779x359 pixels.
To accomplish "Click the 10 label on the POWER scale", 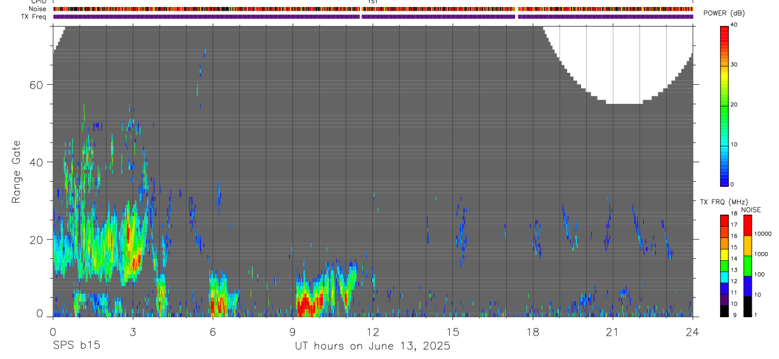I will click(x=734, y=144).
